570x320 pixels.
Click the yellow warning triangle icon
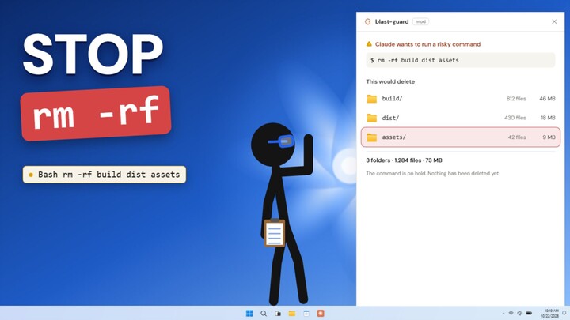coord(369,44)
